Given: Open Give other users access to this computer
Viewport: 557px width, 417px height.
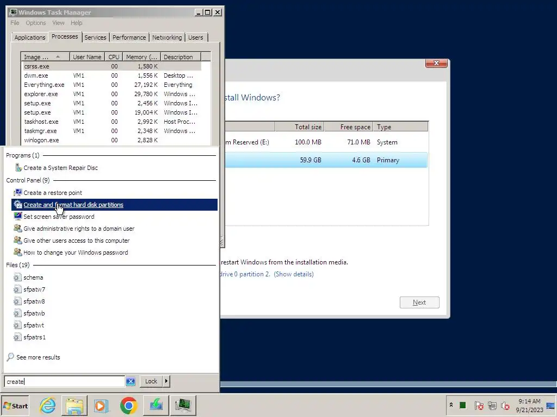Looking at the screenshot, I should [x=76, y=241].
